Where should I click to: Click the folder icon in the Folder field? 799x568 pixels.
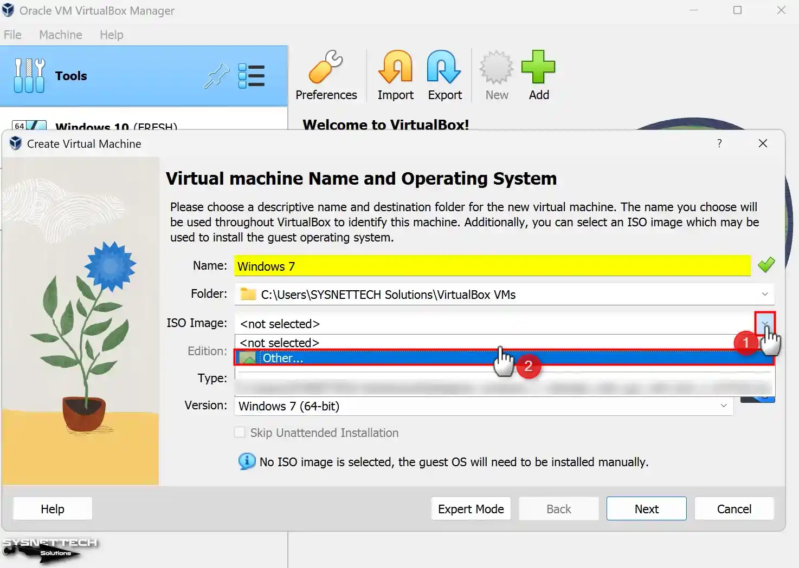point(248,294)
